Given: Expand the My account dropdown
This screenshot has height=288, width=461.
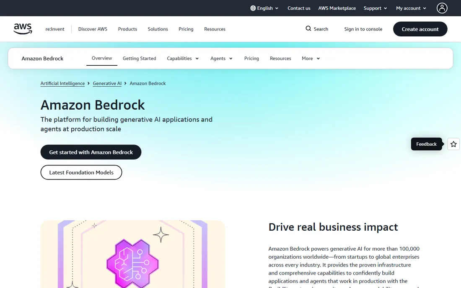Looking at the screenshot, I should pyautogui.click(x=411, y=8).
